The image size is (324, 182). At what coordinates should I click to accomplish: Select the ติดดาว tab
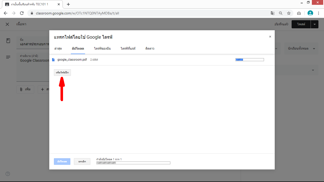tap(150, 48)
